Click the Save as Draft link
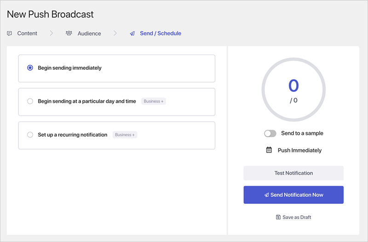The image size is (368, 242). [297, 217]
